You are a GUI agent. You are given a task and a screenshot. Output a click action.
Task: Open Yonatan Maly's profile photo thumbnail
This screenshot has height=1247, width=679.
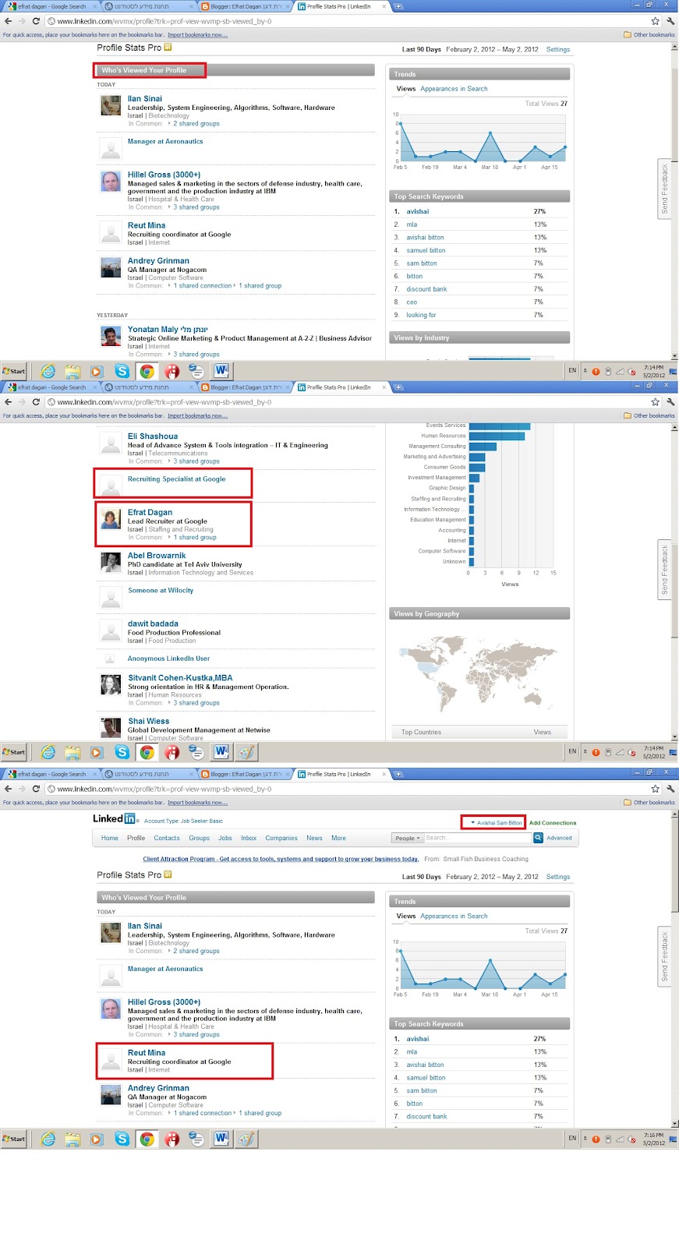(x=111, y=336)
